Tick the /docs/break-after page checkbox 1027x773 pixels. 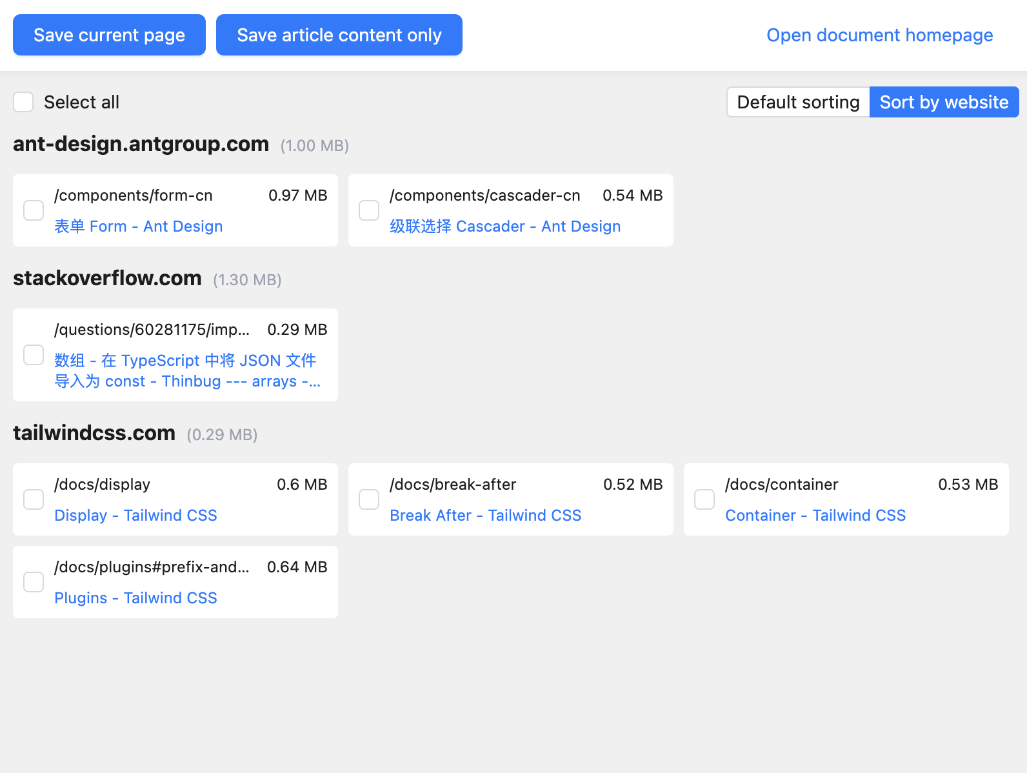tap(369, 499)
